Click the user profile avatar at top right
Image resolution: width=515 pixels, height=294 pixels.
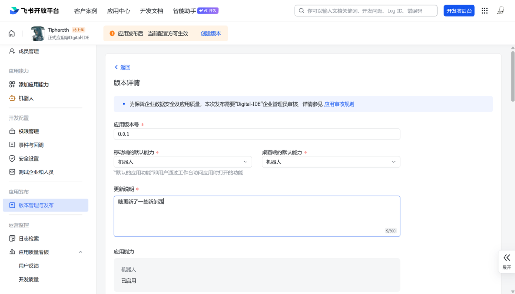500,11
